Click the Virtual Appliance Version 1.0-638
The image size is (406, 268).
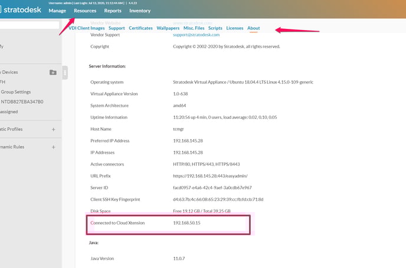pos(180,94)
